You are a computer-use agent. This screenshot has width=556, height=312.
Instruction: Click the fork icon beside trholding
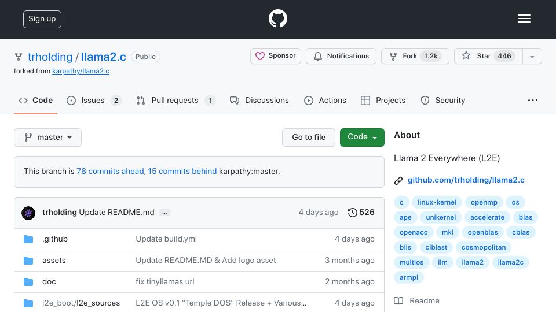click(x=19, y=57)
